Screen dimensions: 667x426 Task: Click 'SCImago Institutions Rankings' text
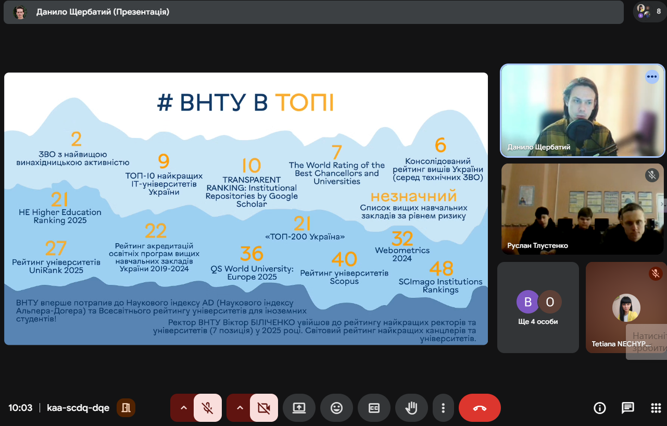[441, 285]
